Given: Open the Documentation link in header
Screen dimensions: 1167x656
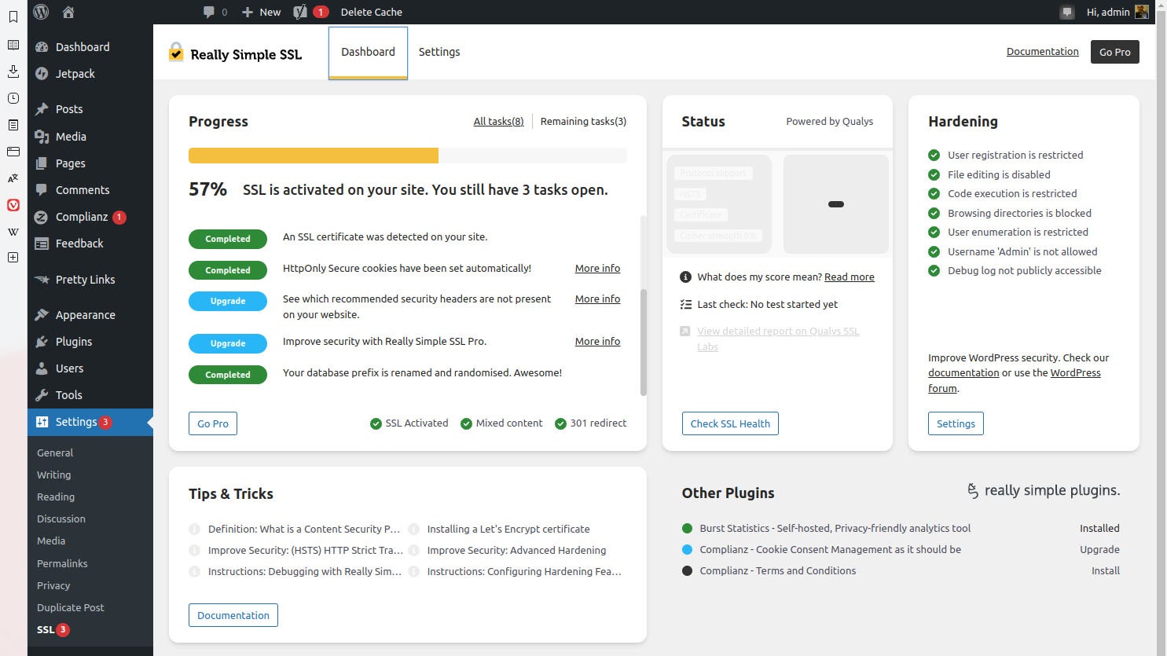Looking at the screenshot, I should [x=1042, y=51].
